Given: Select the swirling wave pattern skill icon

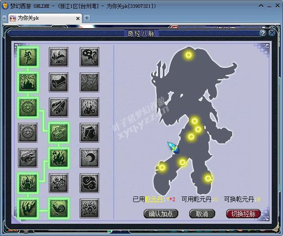Looking at the screenshot, I should coord(89,82).
